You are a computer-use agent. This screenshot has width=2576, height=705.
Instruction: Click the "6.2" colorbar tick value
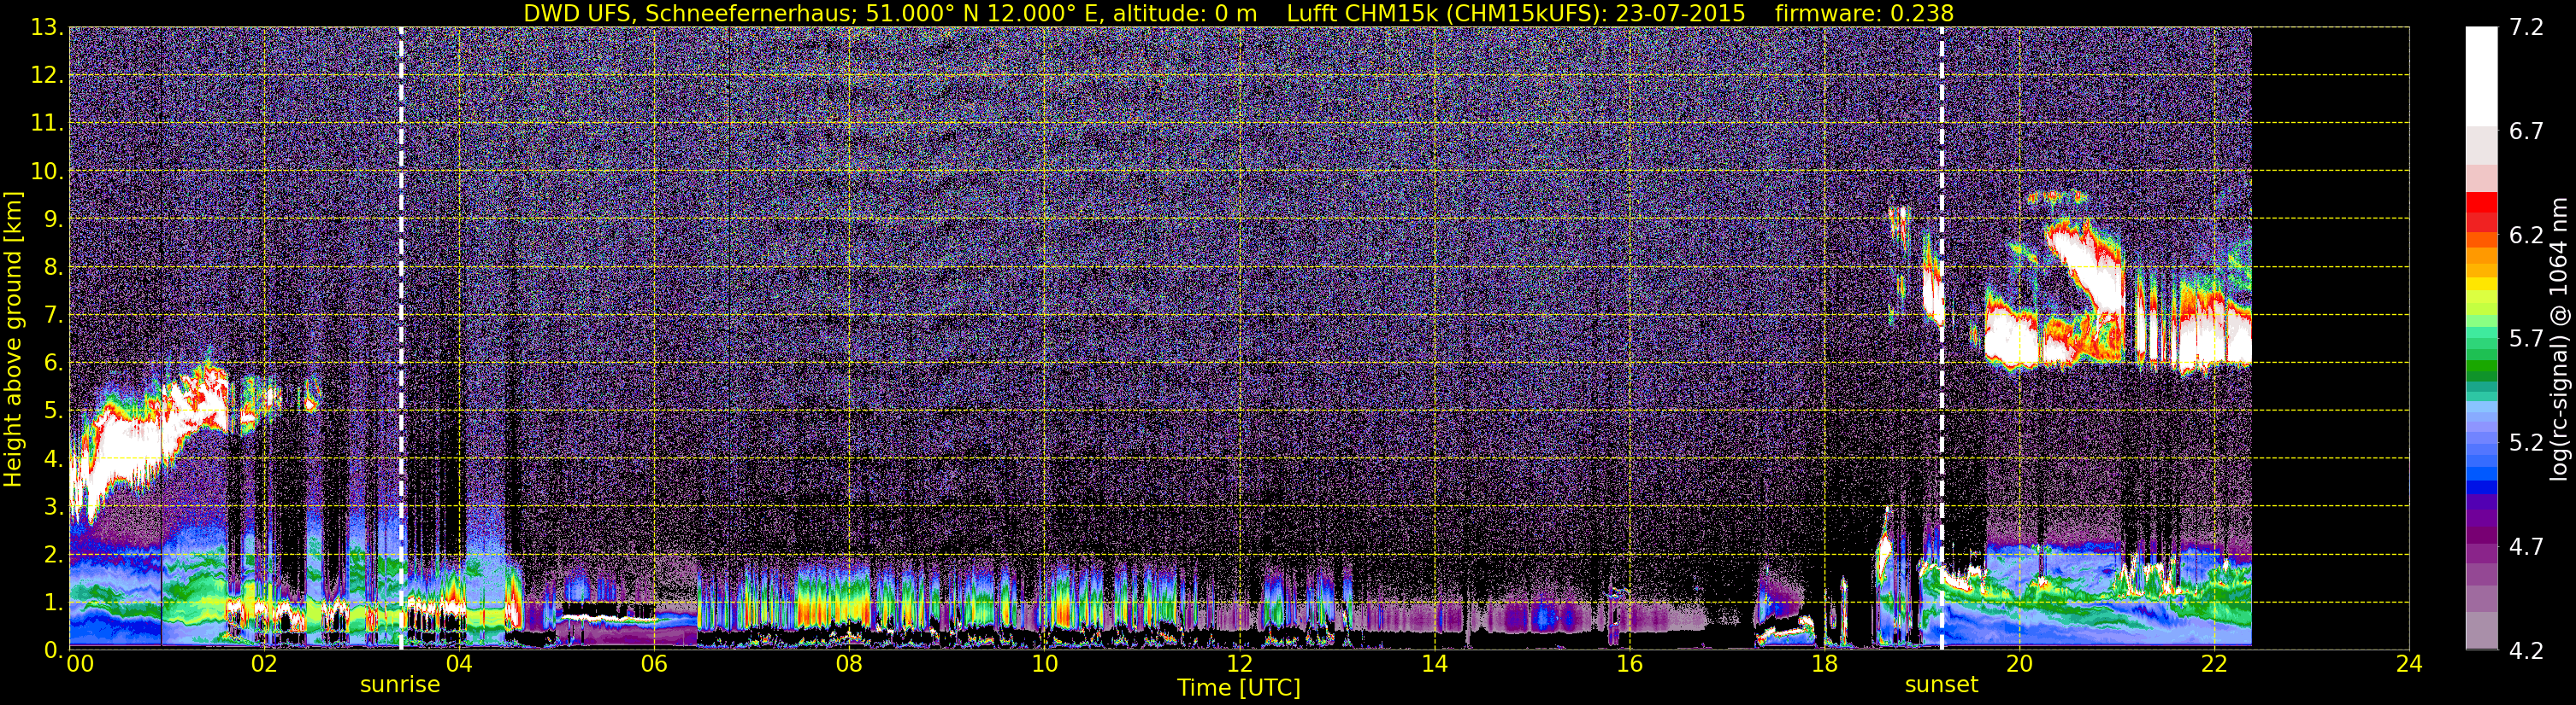(2526, 236)
